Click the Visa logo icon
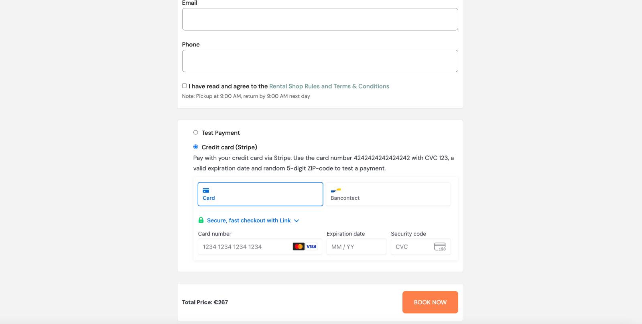Screen dimensions: 642x324 click(311, 247)
